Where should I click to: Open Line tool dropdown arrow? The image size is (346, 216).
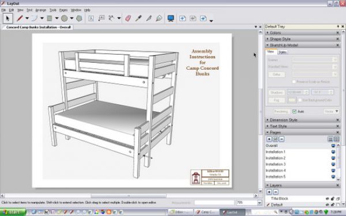pos(27,18)
